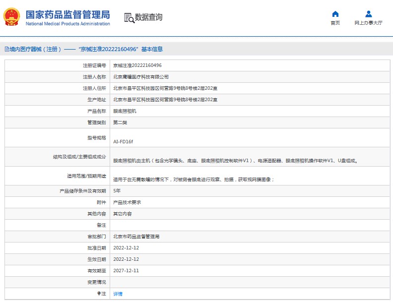Open the 数据查询 search icon
This screenshot has width=393, height=303.
[x=130, y=18]
